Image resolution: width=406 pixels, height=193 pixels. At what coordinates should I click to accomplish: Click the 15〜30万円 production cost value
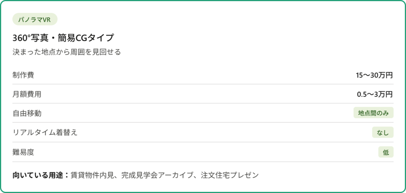coord(374,75)
